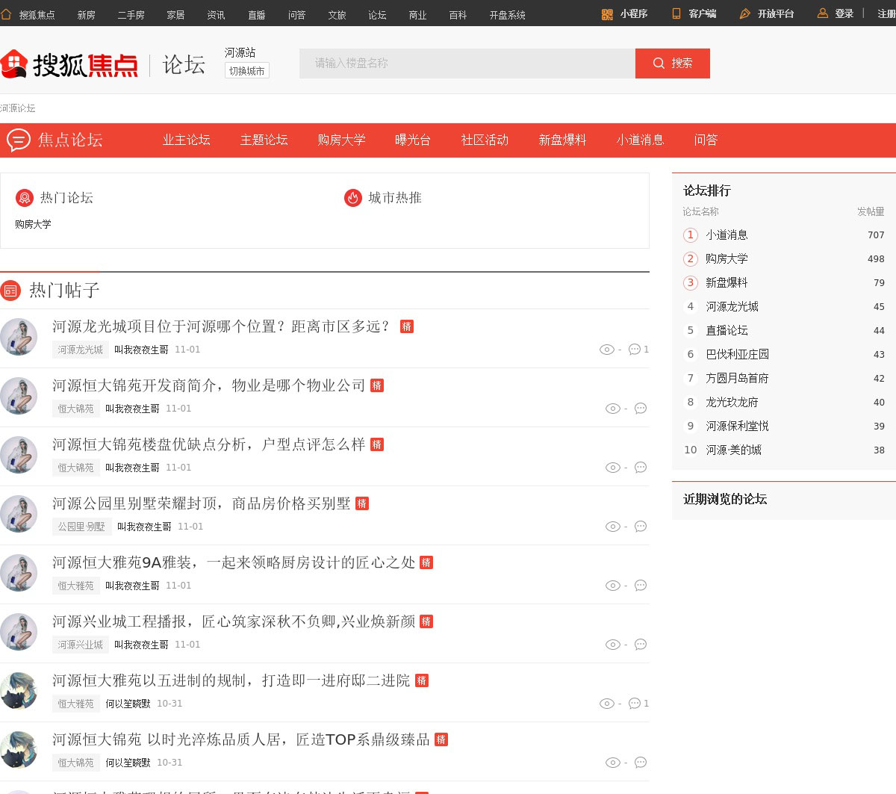Click the 登录 user icon
Screen dimensions: 896x794
(x=823, y=14)
